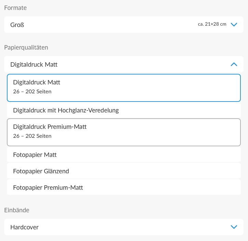This screenshot has width=248, height=241.
Task: Click the Papierqualitäten section heading
Action: [26, 48]
